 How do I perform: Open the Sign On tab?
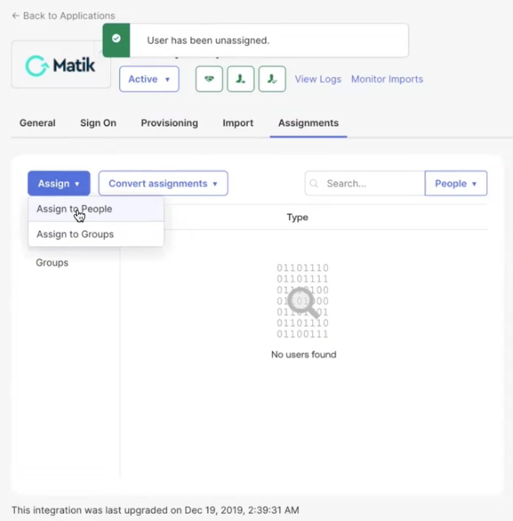coord(98,123)
